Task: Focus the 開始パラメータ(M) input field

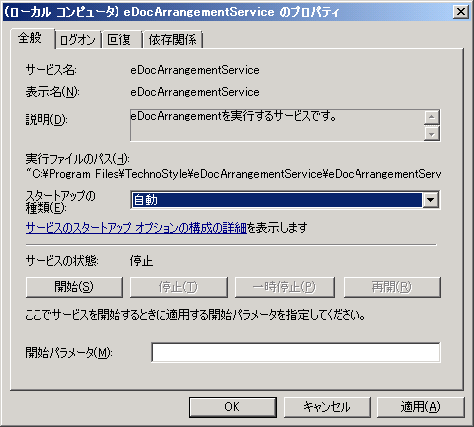Action: tap(296, 352)
